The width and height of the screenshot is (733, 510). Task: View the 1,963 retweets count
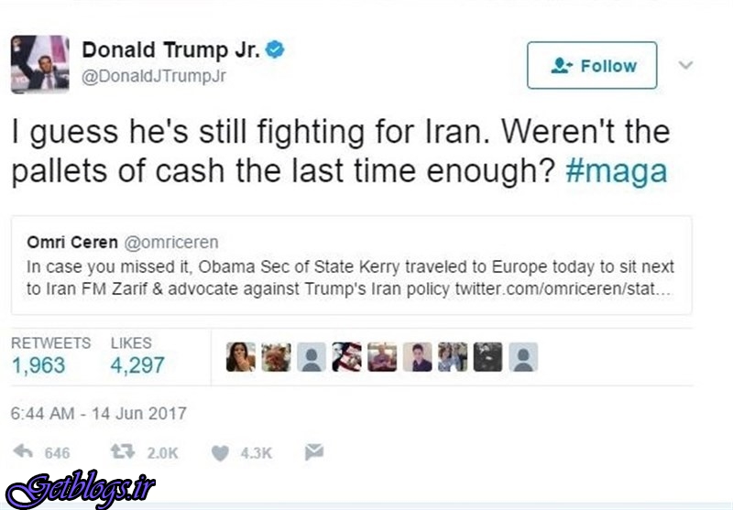click(38, 365)
